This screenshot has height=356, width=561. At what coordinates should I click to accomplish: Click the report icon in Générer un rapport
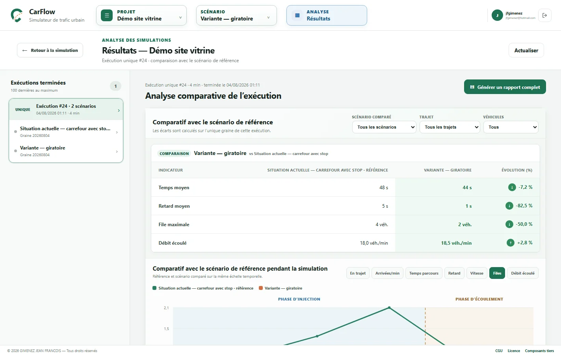[x=472, y=87]
